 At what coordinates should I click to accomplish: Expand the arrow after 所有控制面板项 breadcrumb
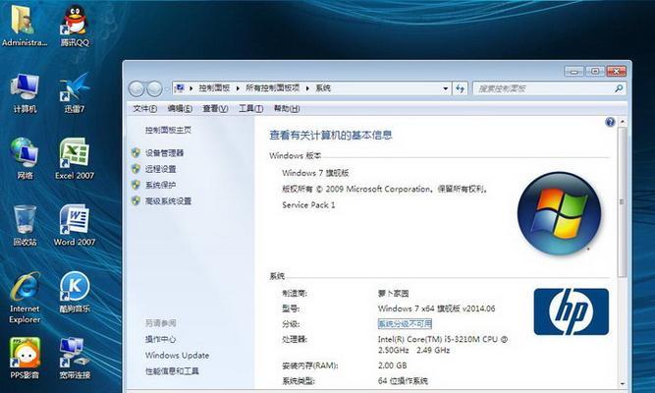pos(307,88)
